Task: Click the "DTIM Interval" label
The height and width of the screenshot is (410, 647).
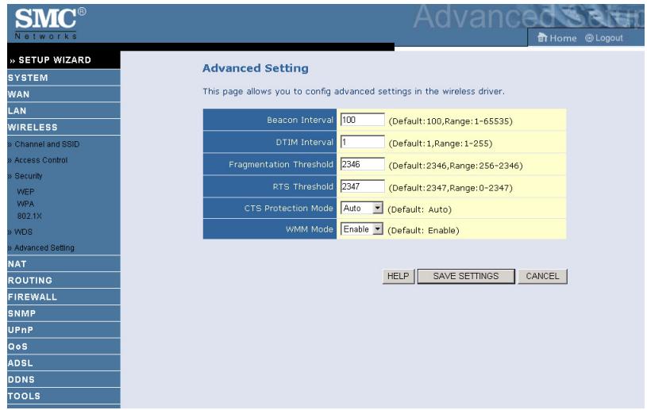Action: (305, 142)
